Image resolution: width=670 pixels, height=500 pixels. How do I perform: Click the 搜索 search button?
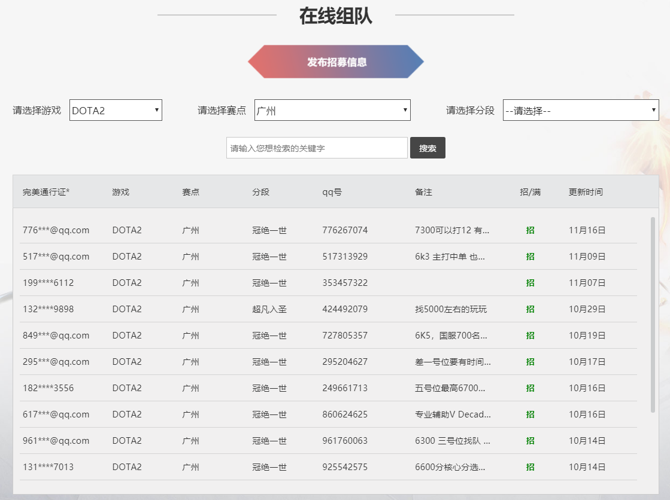pos(428,147)
